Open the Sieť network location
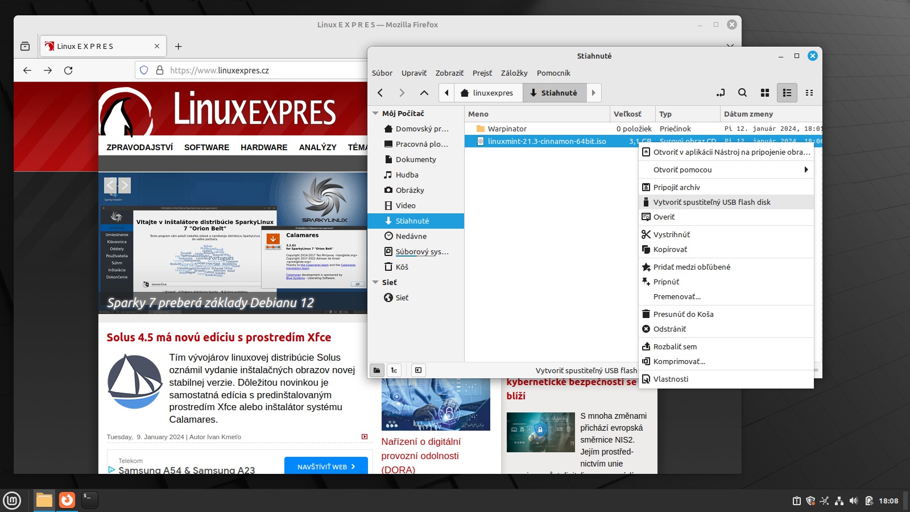 click(x=416, y=298)
